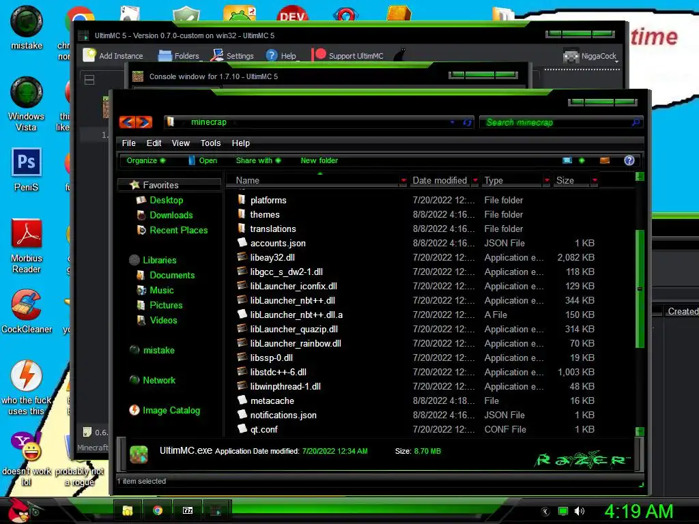Open Pictures library
The height and width of the screenshot is (524, 699).
tap(166, 305)
